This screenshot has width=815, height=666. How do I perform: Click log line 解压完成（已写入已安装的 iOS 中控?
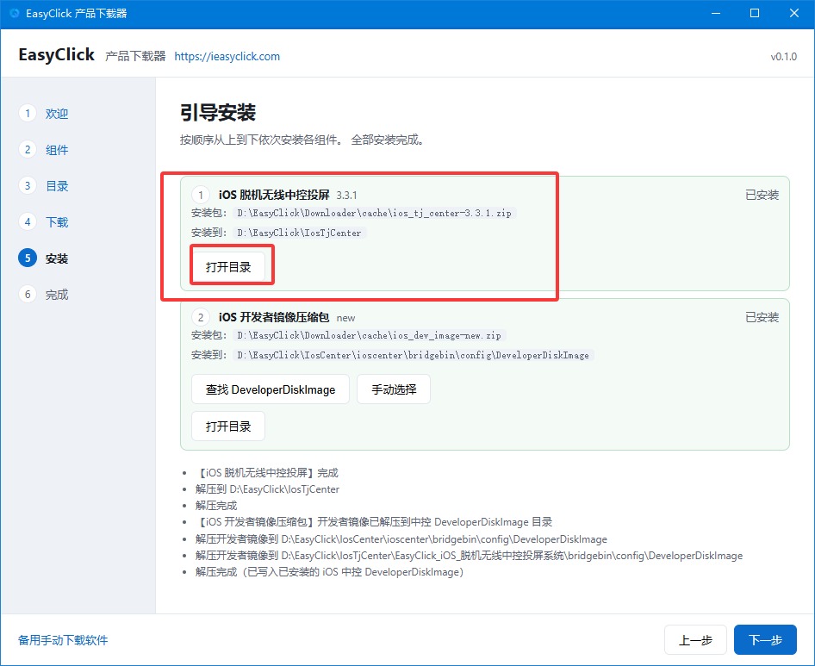point(330,572)
